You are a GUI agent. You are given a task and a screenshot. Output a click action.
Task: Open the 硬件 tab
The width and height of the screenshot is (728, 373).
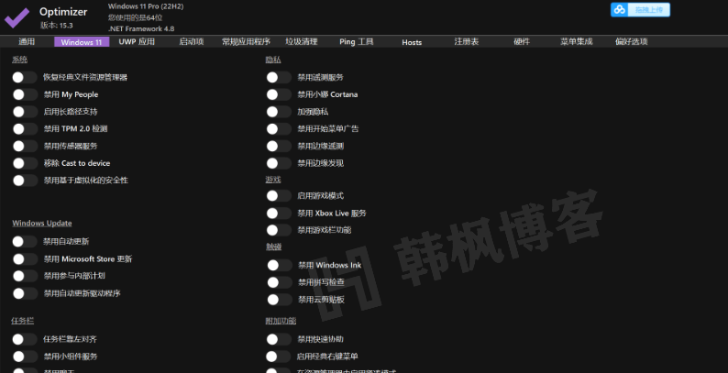pyautogui.click(x=522, y=42)
